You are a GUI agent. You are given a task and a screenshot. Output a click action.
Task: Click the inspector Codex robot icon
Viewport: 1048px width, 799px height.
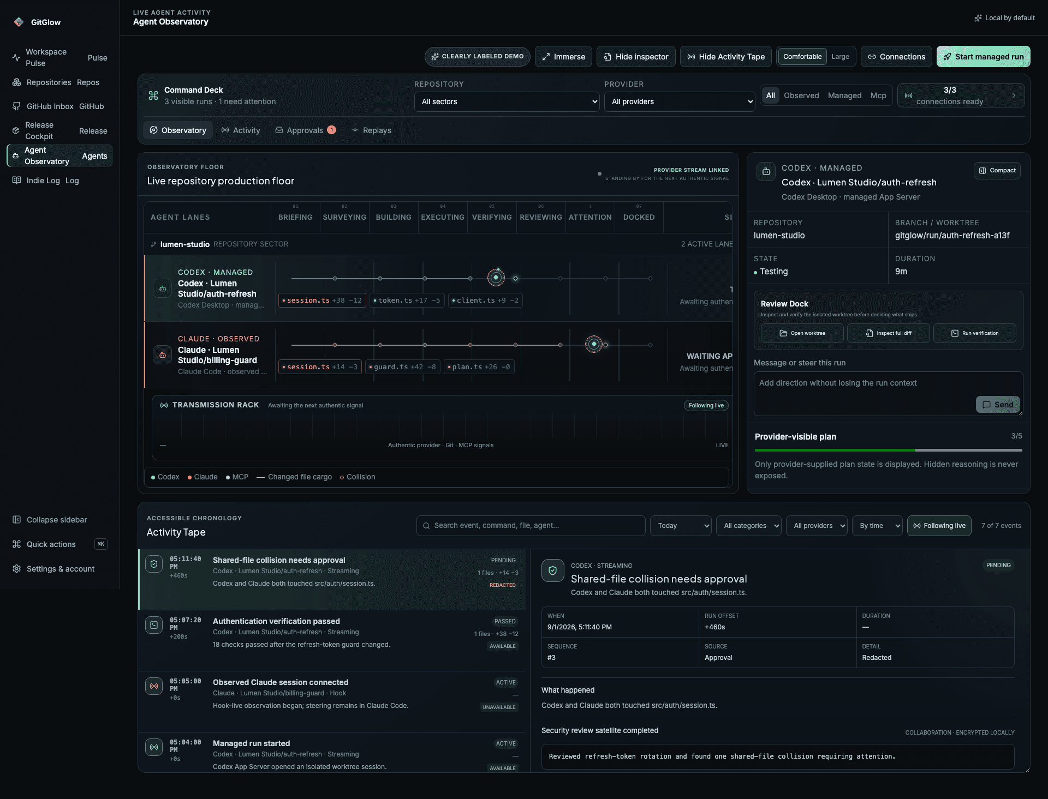point(766,171)
